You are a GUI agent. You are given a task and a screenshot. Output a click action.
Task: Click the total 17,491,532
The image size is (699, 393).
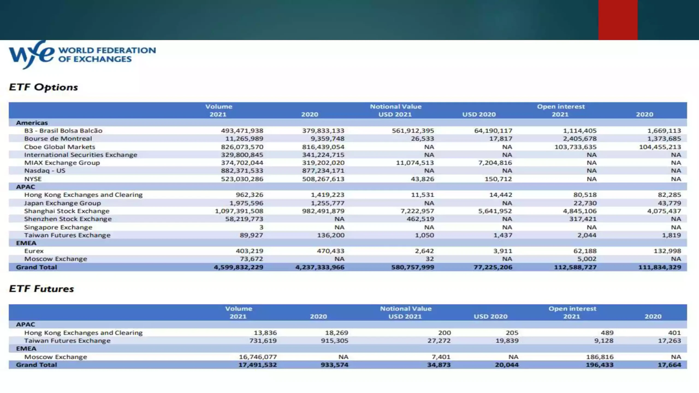coord(258,365)
